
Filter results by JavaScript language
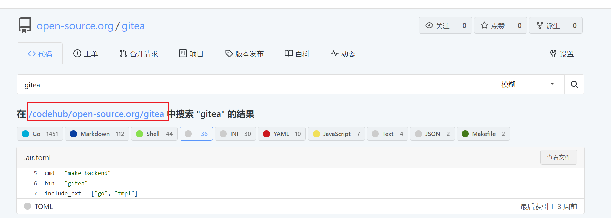point(336,134)
